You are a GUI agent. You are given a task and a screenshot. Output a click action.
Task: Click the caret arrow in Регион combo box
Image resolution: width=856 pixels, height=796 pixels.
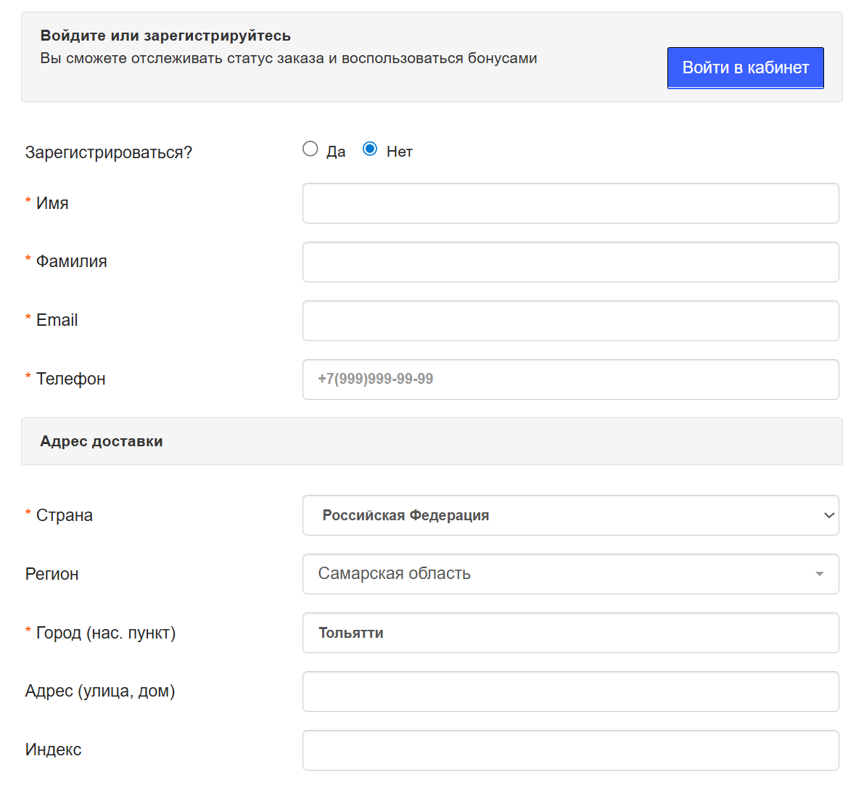(x=819, y=574)
